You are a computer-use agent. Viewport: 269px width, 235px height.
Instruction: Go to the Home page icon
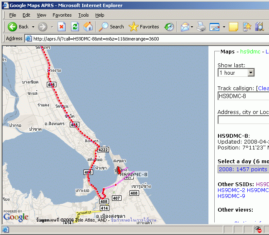[x=88, y=27]
